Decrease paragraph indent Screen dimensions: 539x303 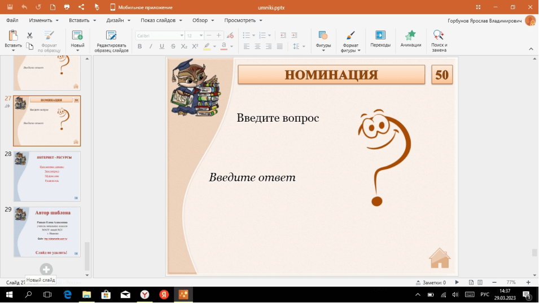click(283, 35)
